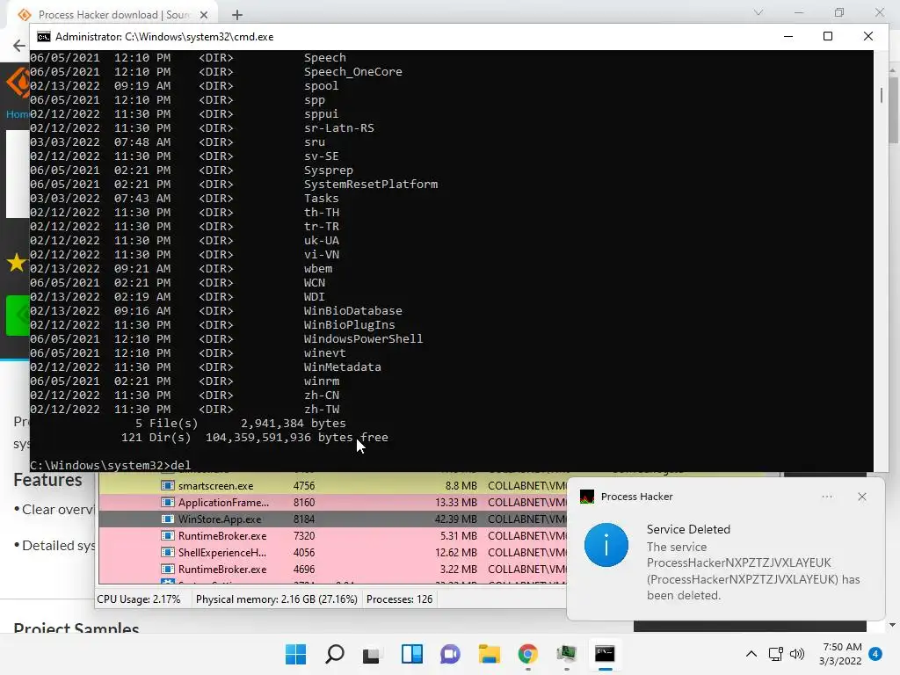This screenshot has width=900, height=675.
Task: Click the yellow star rating icon on webpage
Action: pyautogui.click(x=17, y=262)
